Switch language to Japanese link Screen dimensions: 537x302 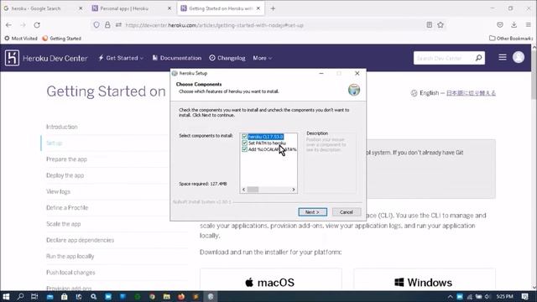tap(471, 93)
